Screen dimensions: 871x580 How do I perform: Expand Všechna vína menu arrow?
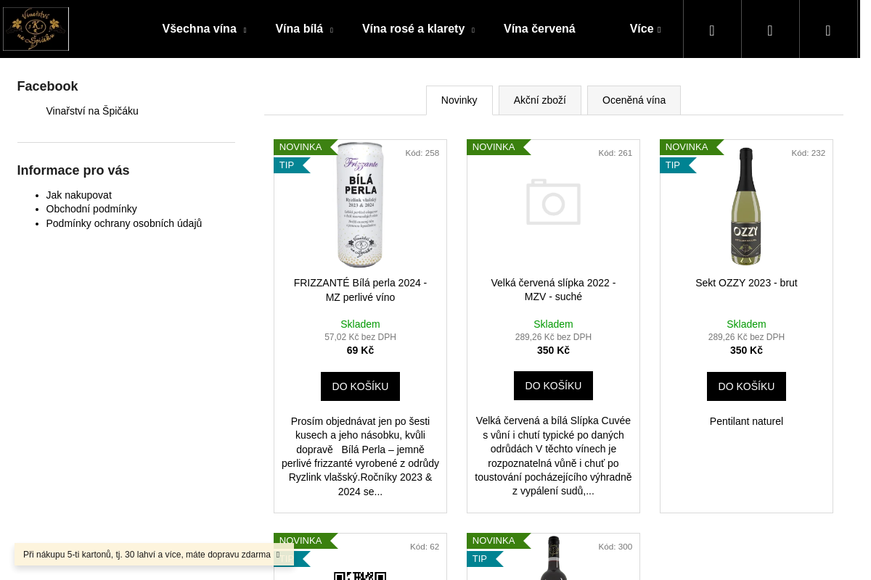(x=245, y=30)
